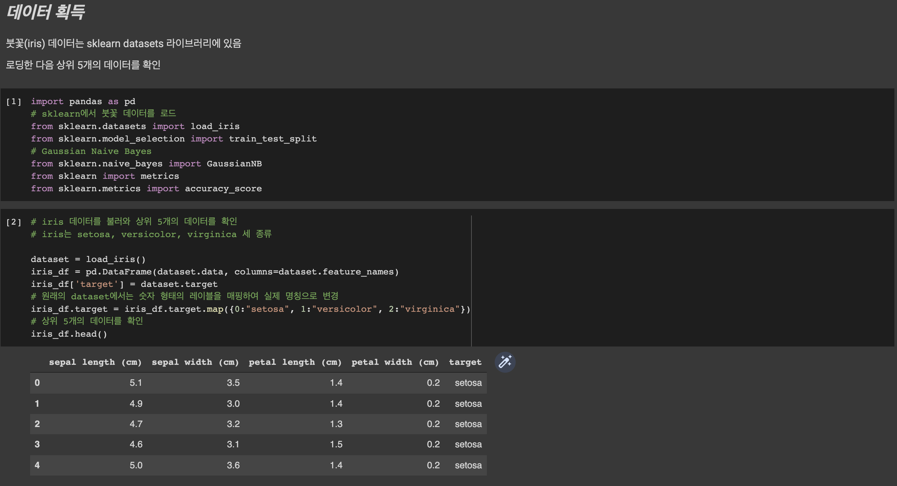Click the 붓꽃(iris) description paragraph

pos(124,44)
